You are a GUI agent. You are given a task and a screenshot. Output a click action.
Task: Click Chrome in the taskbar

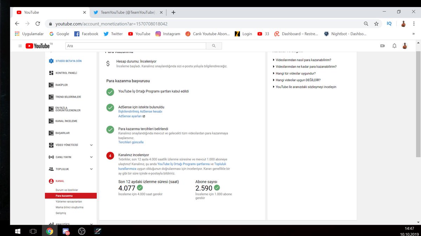pos(49,231)
